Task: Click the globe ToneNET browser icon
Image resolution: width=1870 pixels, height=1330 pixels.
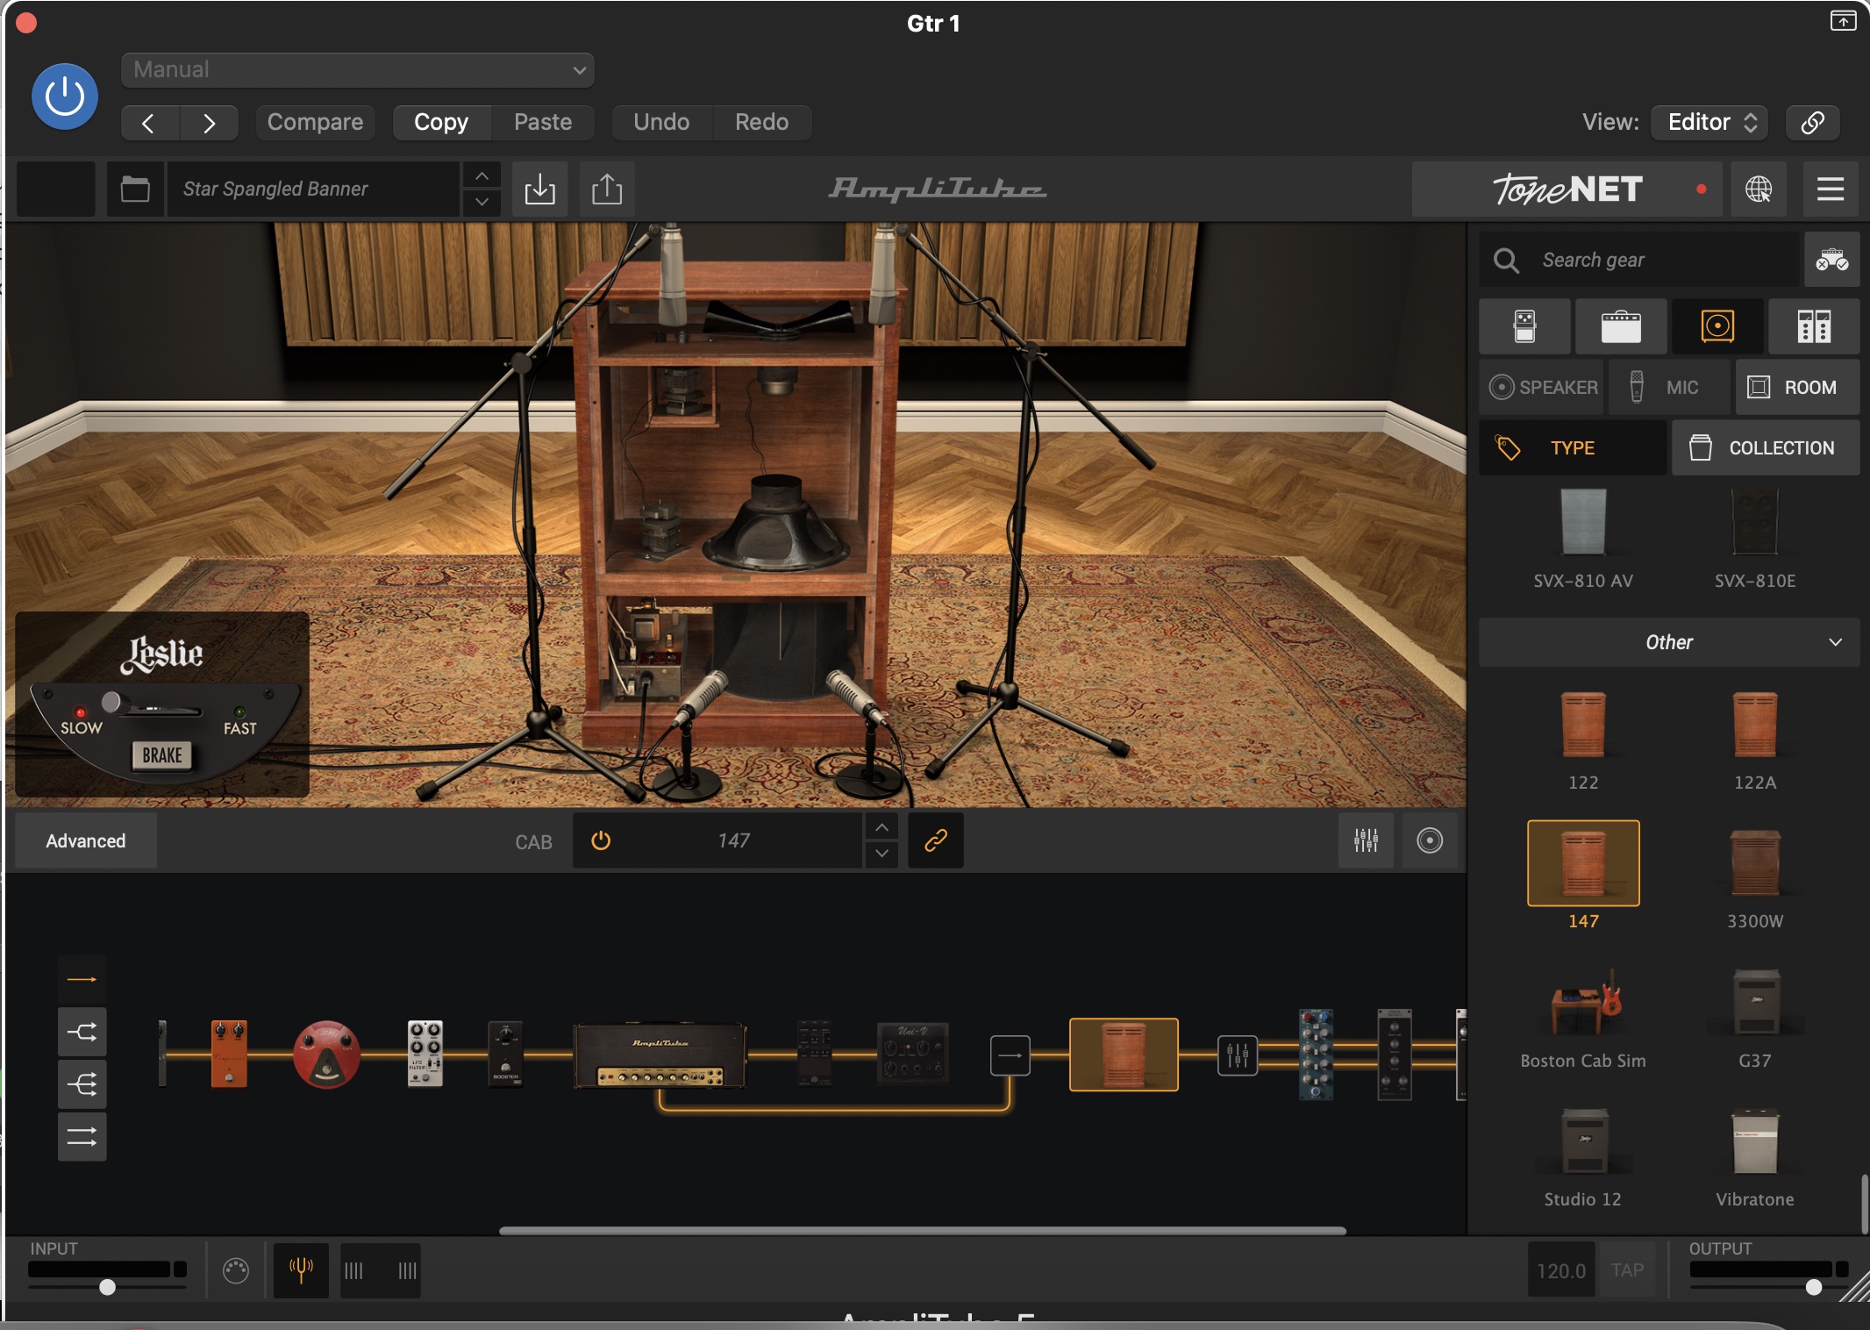Action: click(x=1758, y=189)
